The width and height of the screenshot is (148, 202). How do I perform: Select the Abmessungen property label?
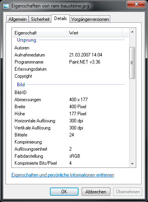(x=28, y=100)
